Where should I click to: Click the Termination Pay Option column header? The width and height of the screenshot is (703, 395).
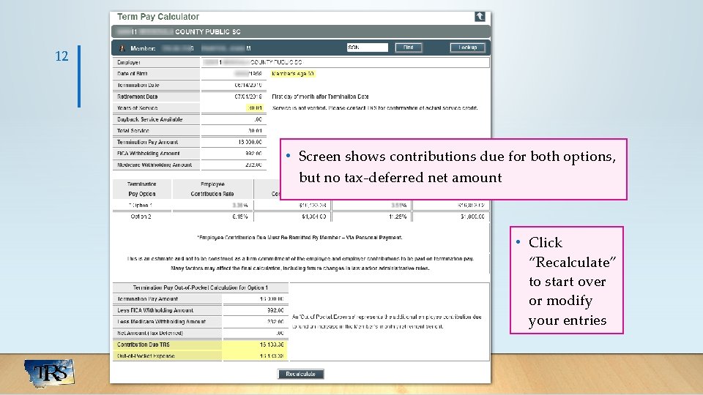pos(141,189)
